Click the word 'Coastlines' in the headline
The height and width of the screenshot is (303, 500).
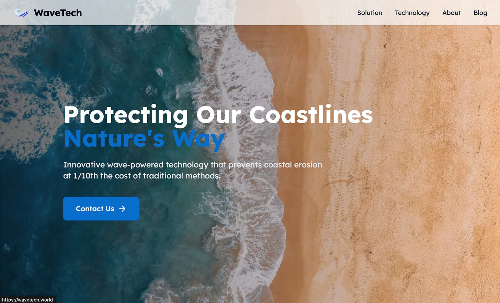(311, 115)
